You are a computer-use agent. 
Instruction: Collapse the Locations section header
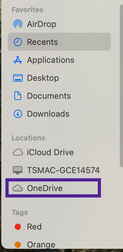pyautogui.click(x=28, y=138)
